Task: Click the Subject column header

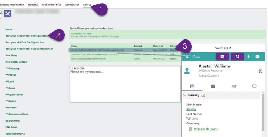Action: pos(138,46)
